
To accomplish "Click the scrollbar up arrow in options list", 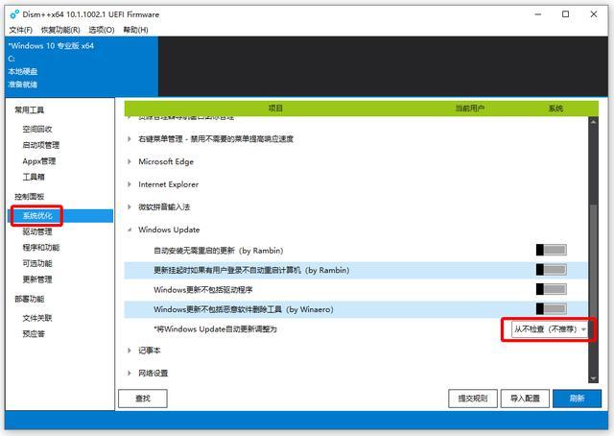I will [x=593, y=122].
